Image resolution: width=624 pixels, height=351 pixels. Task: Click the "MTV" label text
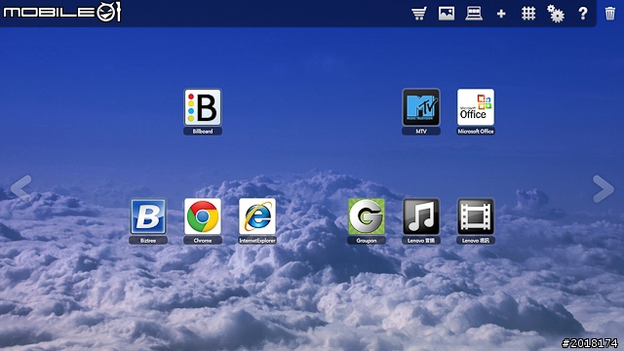421,131
